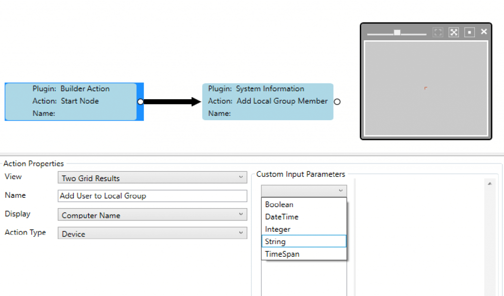Viewport: 504px width, 296px height.
Task: Close the minimap overview panel
Action: point(484,31)
